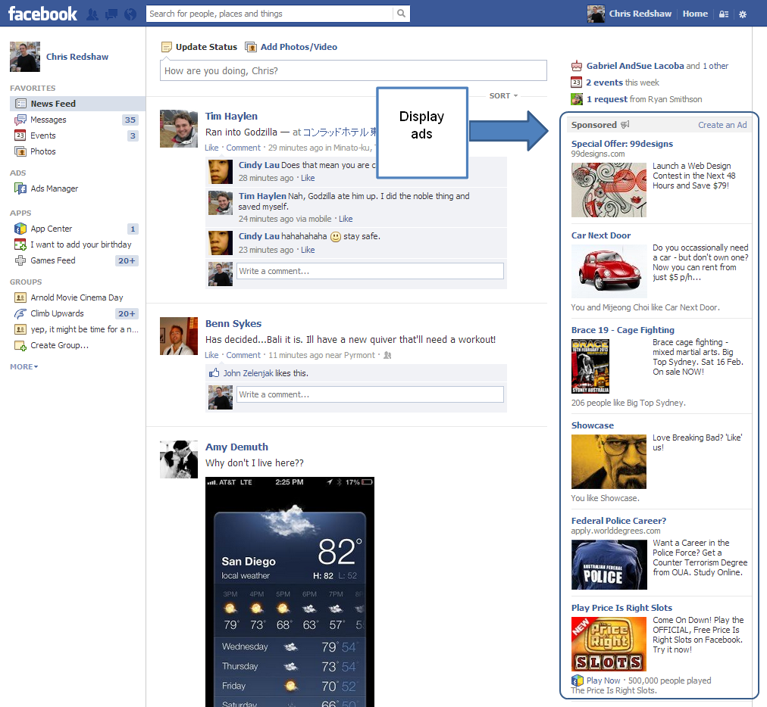Click the Messages 35 unread counter

tap(130, 120)
